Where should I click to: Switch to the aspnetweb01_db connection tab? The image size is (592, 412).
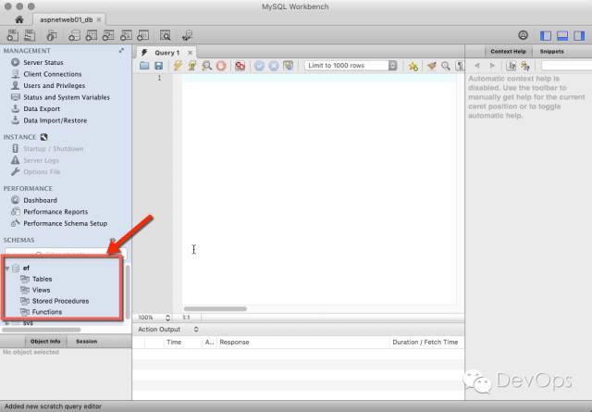[x=66, y=19]
